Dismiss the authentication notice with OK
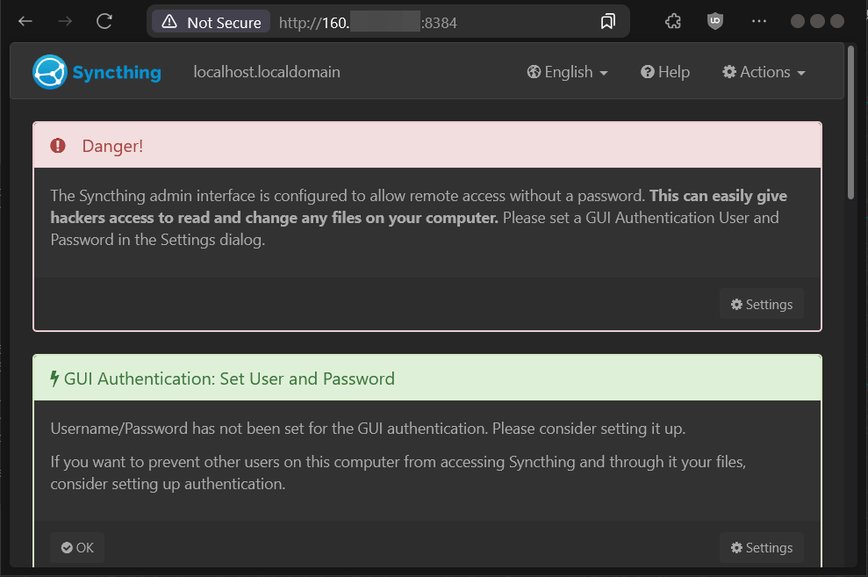 point(77,548)
